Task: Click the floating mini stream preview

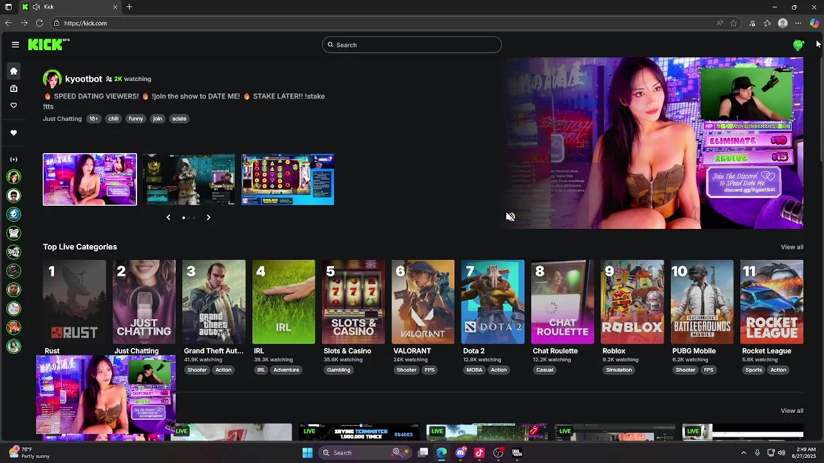Action: [106, 394]
